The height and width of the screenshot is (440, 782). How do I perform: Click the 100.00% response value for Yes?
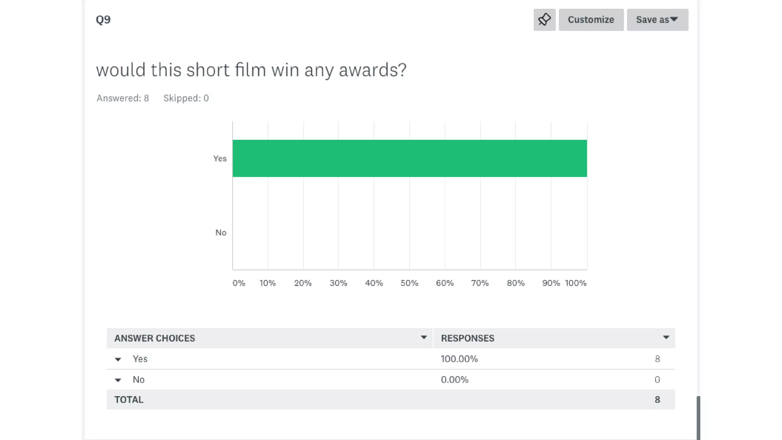[459, 359]
